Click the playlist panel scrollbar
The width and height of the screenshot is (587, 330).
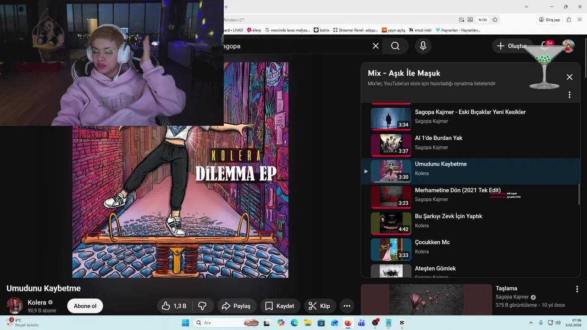click(x=579, y=194)
